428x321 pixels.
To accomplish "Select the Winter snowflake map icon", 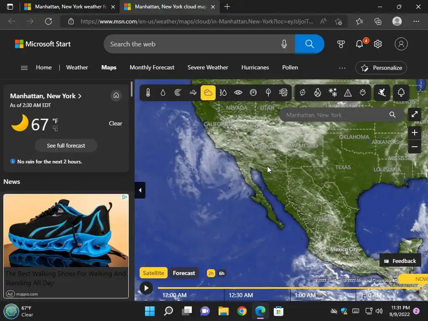I will [x=333, y=93].
